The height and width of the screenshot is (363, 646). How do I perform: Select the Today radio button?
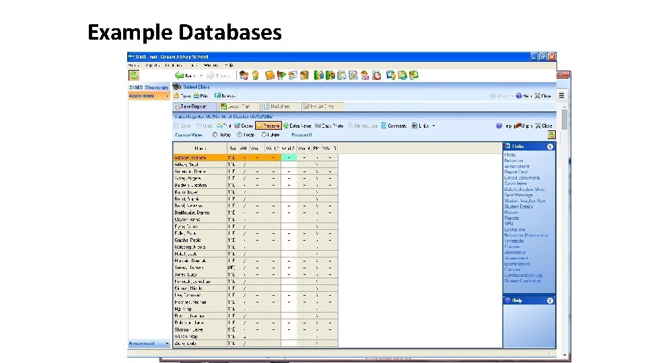240,135
